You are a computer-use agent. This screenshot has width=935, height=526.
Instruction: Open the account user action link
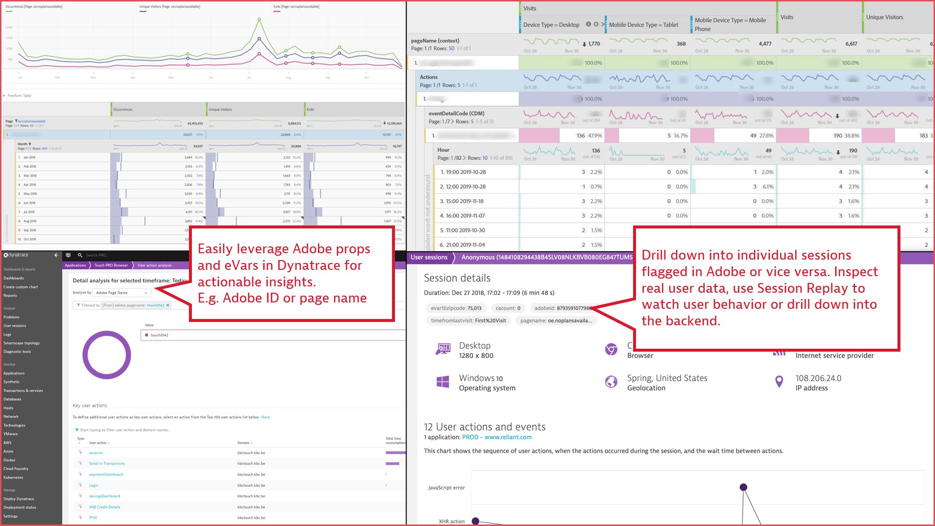[x=96, y=453]
